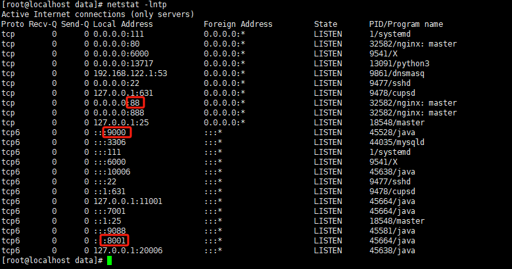Select the :::3306 local address

click(x=109, y=142)
